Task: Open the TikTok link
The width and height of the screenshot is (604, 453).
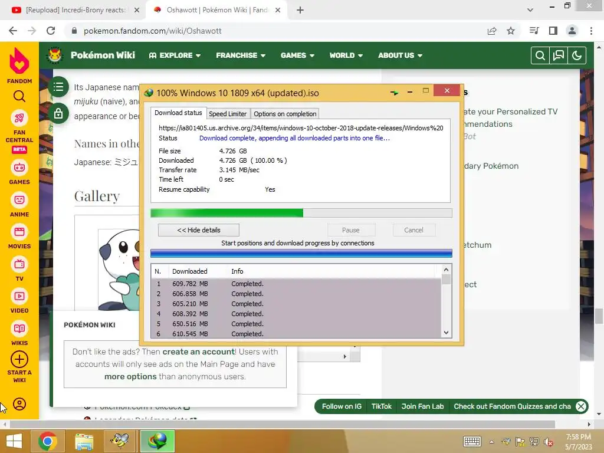Action: tap(382, 406)
